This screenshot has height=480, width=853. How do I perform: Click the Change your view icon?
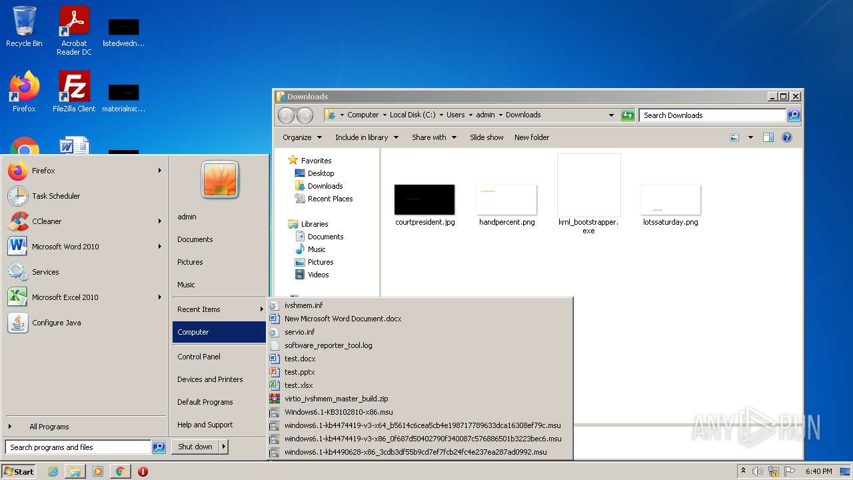tap(734, 137)
